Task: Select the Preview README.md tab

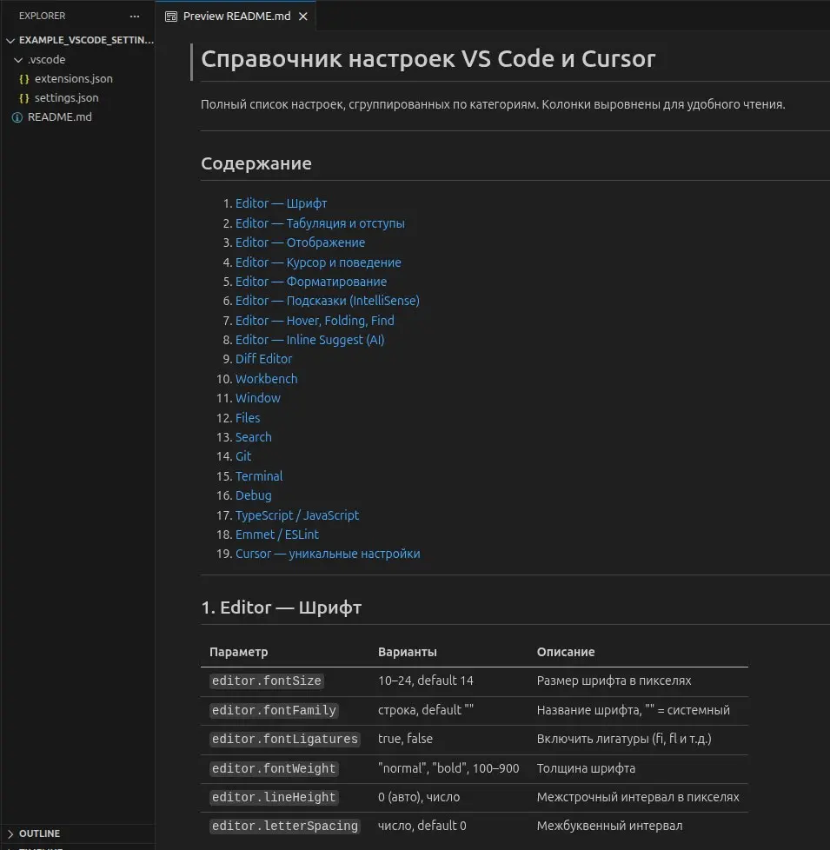Action: click(236, 17)
